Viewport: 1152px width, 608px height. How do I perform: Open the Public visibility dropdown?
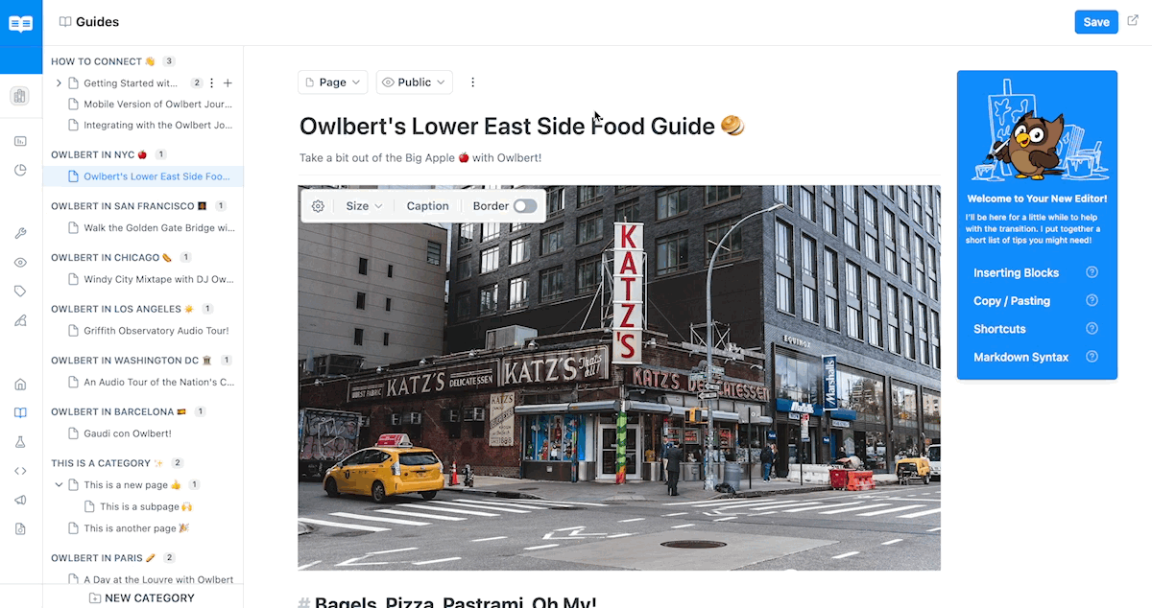(x=414, y=82)
